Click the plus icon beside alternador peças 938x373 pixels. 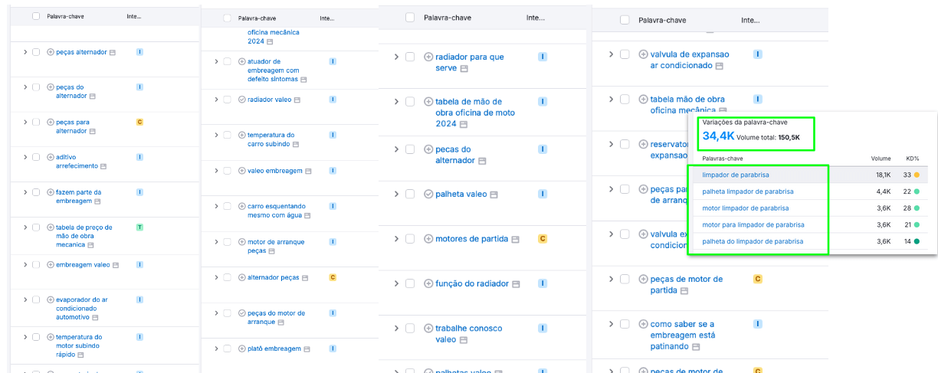pos(242,277)
